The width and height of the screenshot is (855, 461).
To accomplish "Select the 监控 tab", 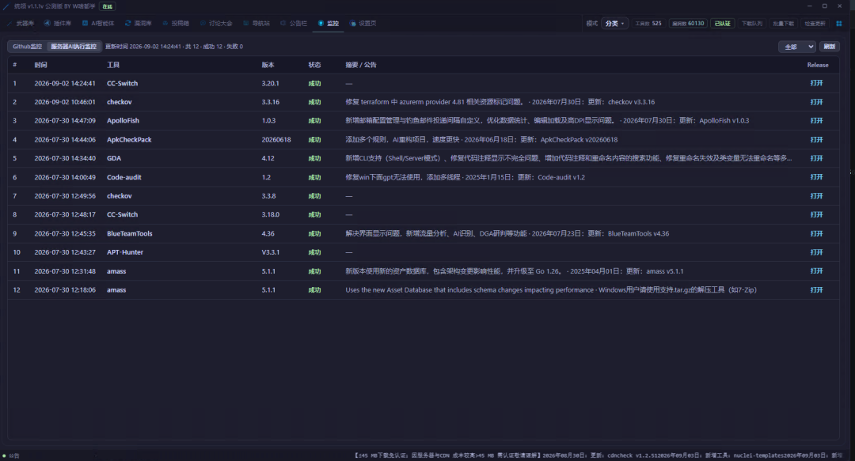I will coord(329,24).
